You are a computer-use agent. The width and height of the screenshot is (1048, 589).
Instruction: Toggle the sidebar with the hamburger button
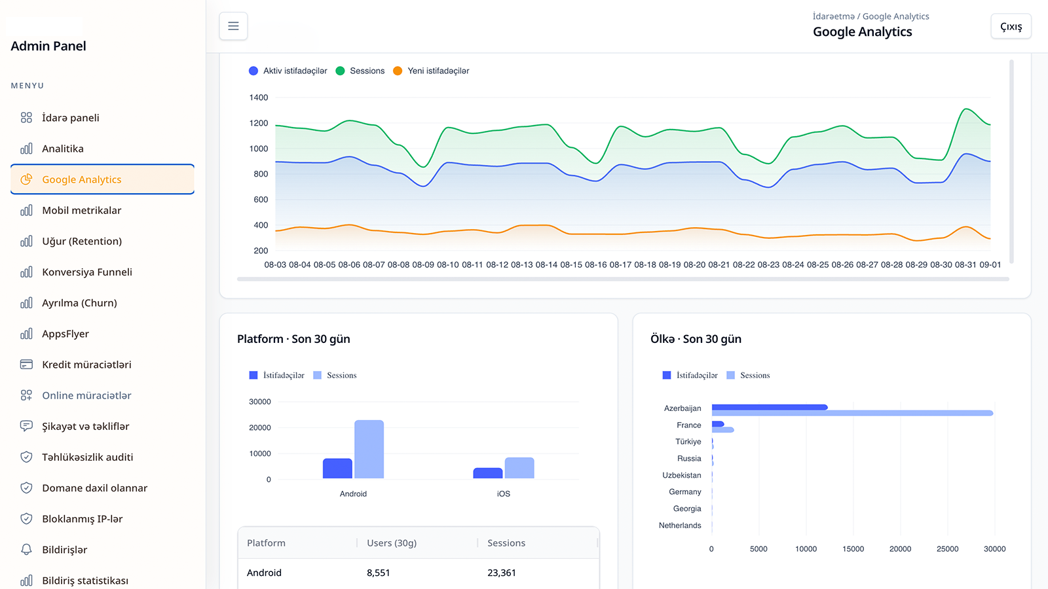(233, 26)
